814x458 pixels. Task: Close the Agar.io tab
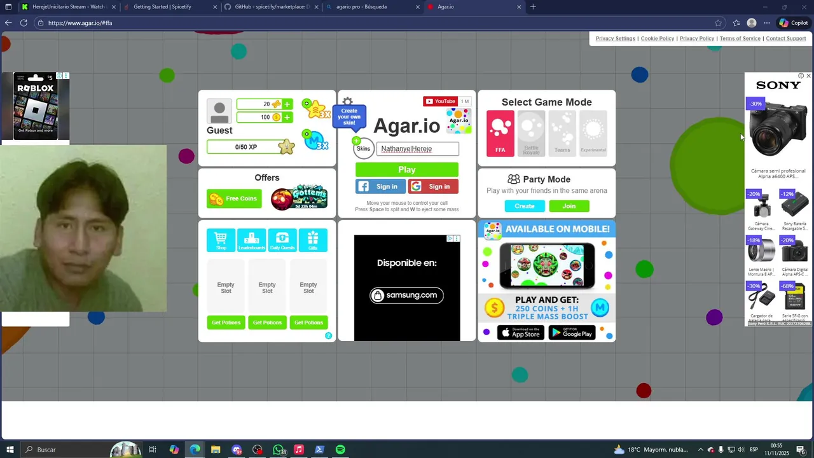[x=519, y=7]
